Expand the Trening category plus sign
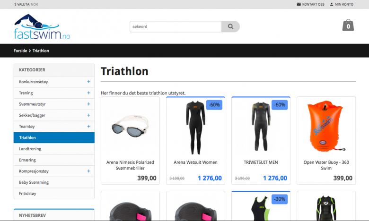 [x=89, y=93]
